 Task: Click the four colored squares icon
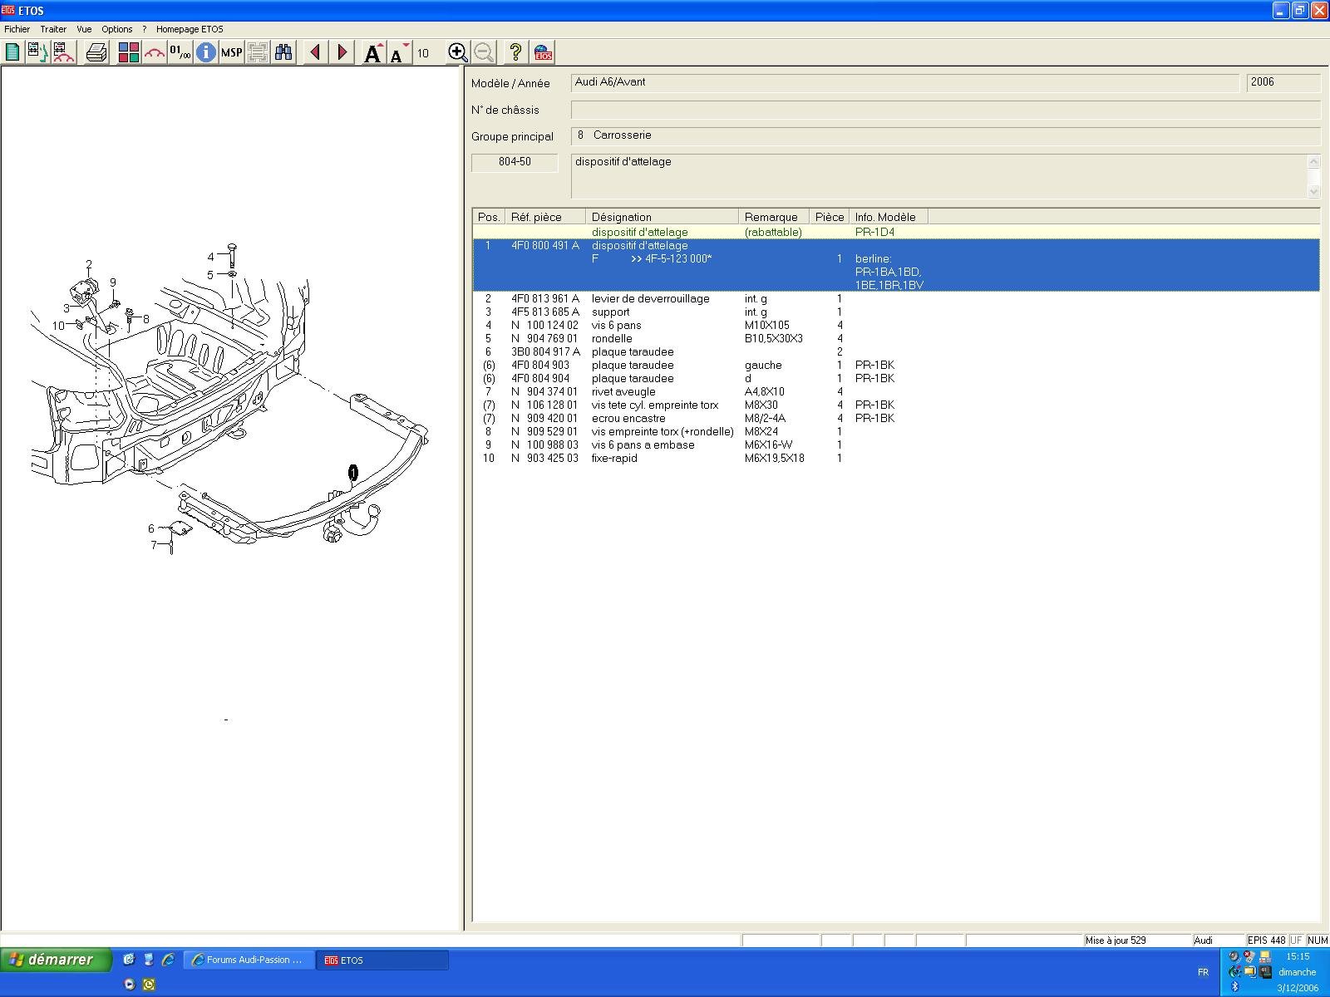click(128, 53)
